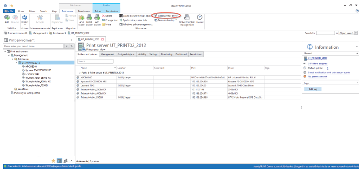Close the UT_PRINT02_2012 document tab

[x=102, y=39]
